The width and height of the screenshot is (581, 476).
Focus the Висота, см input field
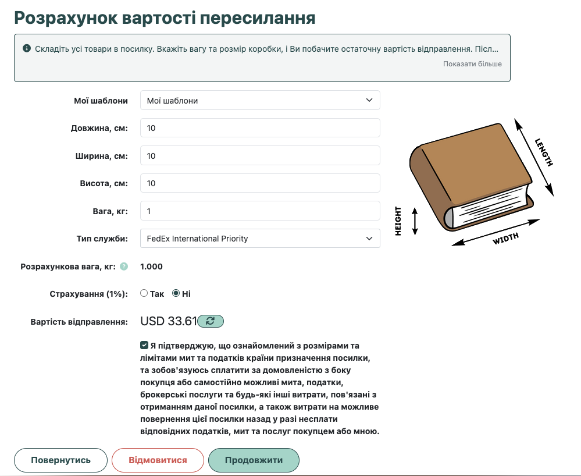[x=260, y=183]
